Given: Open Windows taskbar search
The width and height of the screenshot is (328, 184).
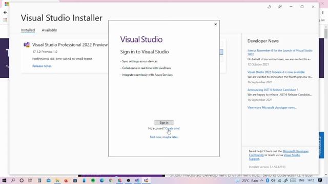Looking at the screenshot, I should click(13, 180).
